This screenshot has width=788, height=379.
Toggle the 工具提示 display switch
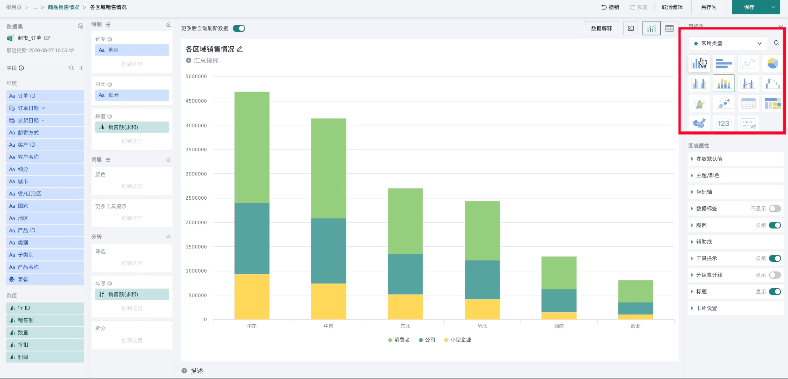tap(775, 259)
